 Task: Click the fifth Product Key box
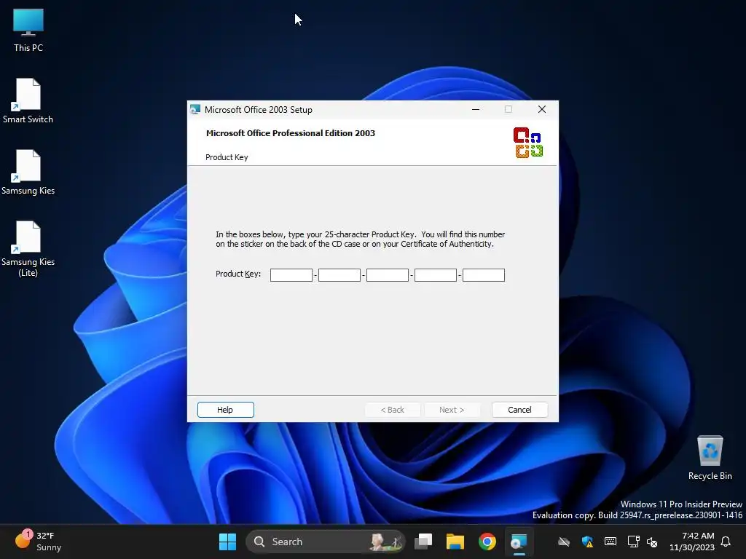point(484,274)
